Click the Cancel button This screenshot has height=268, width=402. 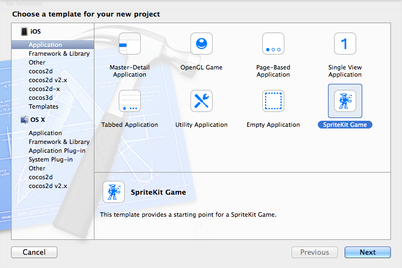click(34, 253)
